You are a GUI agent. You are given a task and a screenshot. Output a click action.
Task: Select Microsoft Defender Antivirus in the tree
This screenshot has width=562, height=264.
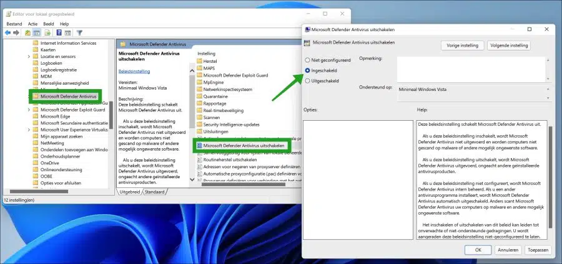click(x=68, y=97)
